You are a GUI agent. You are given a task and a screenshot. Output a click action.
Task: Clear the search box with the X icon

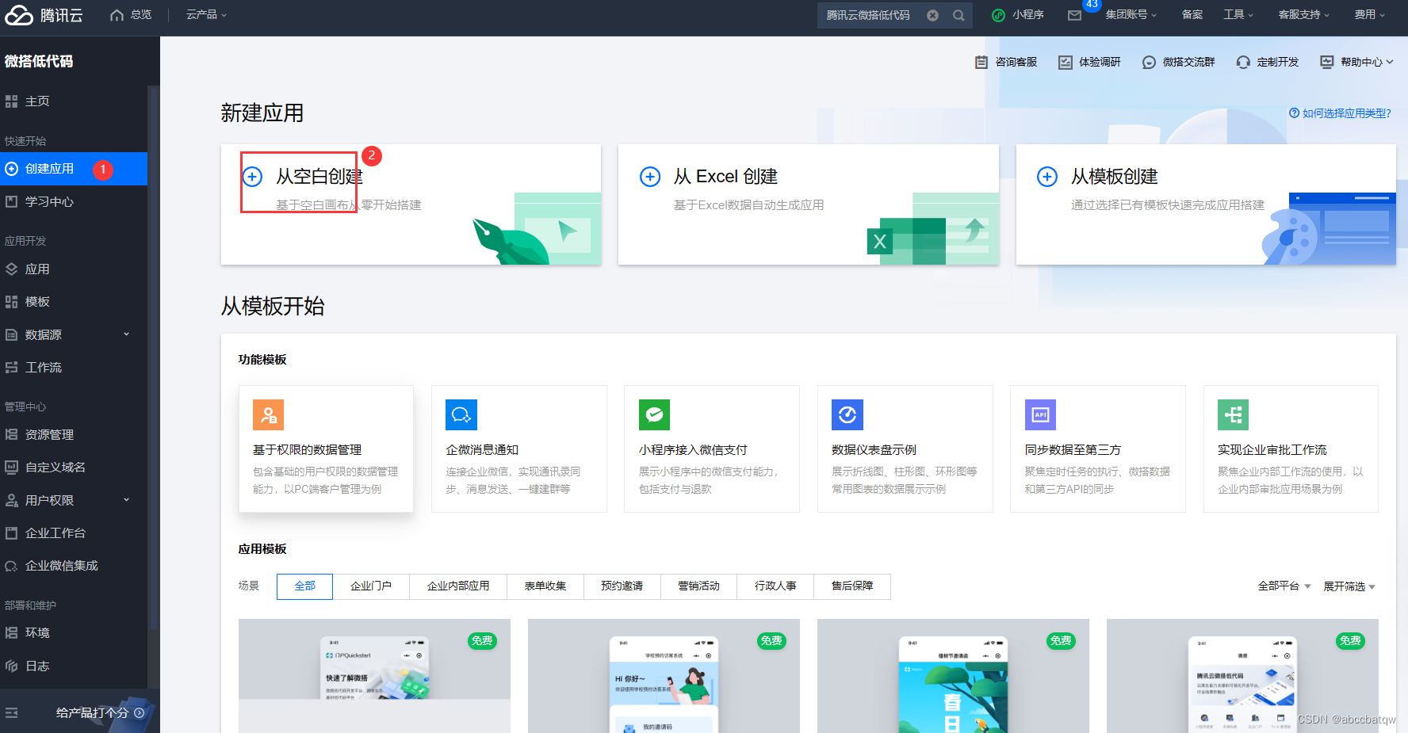pyautogui.click(x=933, y=15)
